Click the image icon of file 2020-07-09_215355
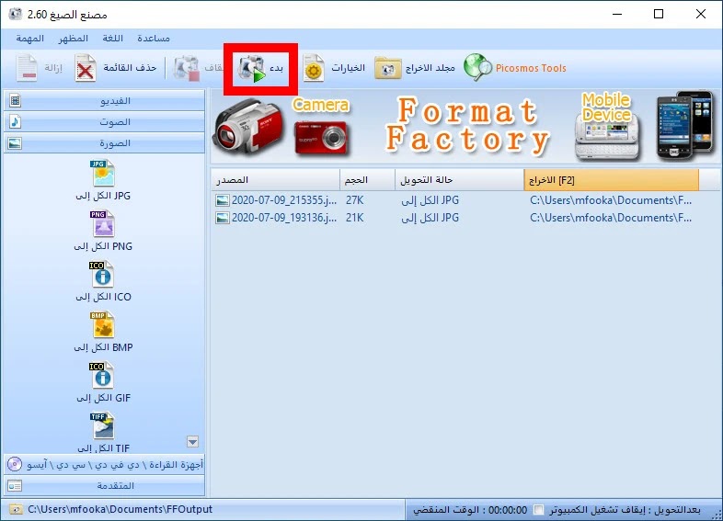Screen dimensions: 723x521 click(x=223, y=200)
